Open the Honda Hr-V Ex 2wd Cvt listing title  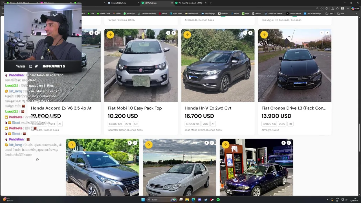click(208, 108)
